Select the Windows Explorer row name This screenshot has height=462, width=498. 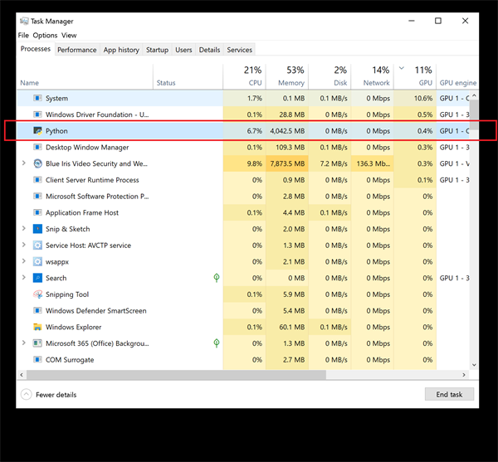(x=73, y=327)
